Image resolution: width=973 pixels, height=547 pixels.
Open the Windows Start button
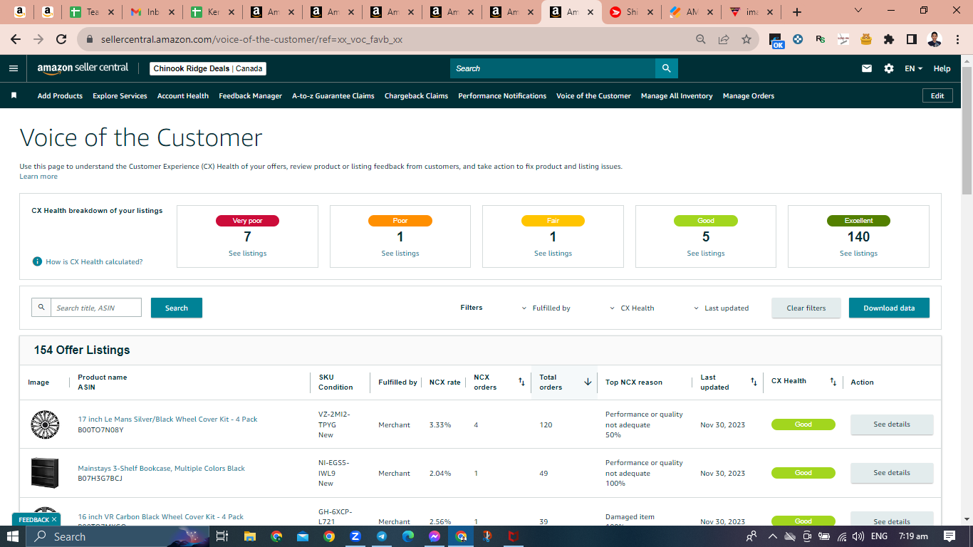(14, 536)
